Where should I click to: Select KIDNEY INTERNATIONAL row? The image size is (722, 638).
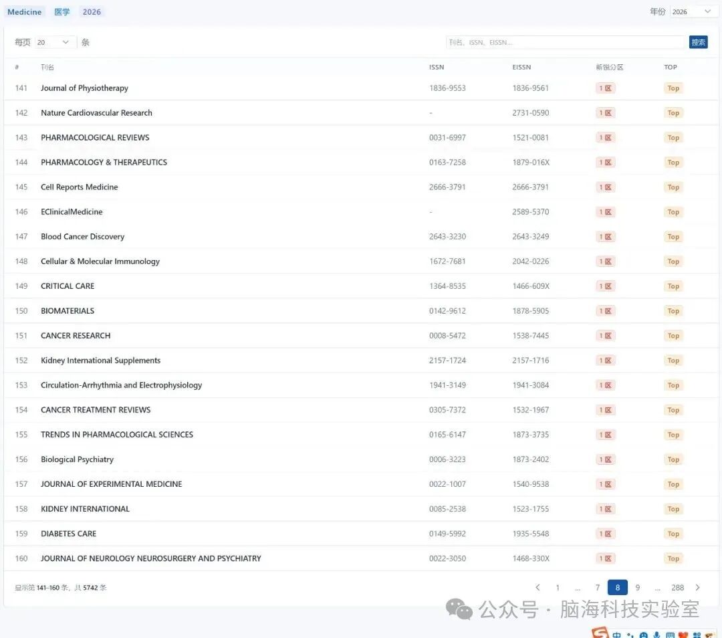pyautogui.click(x=361, y=509)
